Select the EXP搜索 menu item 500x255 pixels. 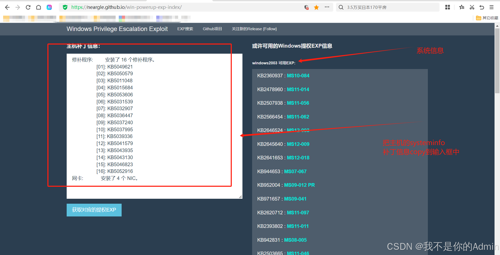185,29
